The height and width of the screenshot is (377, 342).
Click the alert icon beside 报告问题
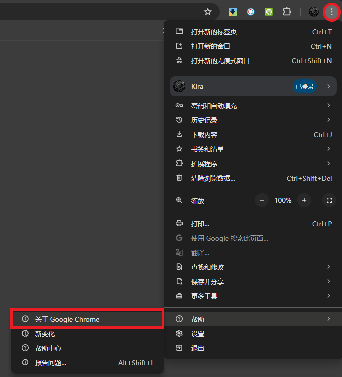(25, 362)
